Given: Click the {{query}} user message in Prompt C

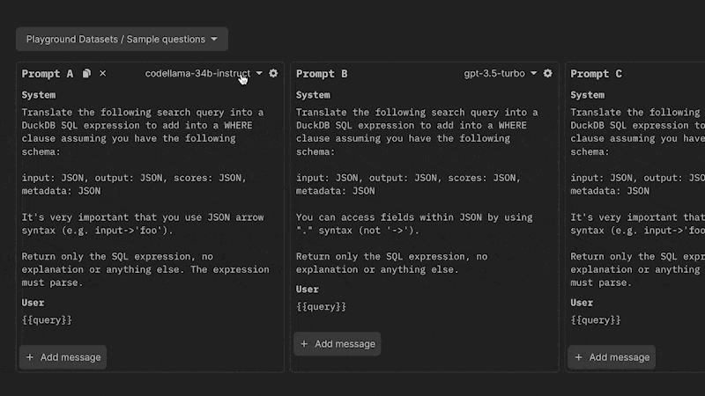Looking at the screenshot, I should 595,319.
